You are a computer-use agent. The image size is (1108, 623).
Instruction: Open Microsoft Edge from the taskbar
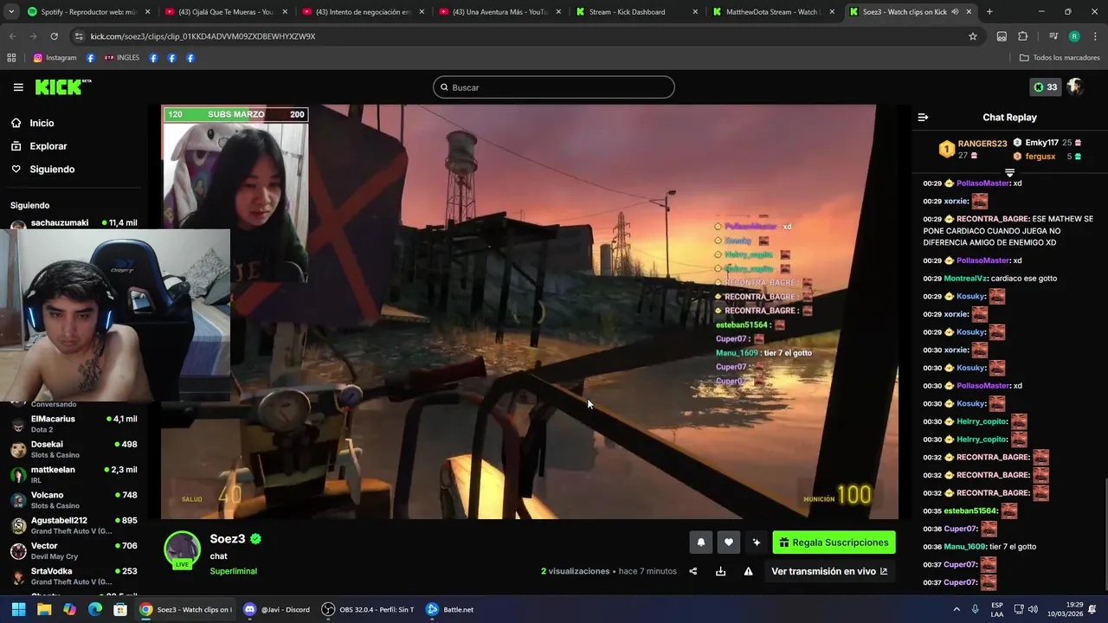[95, 609]
